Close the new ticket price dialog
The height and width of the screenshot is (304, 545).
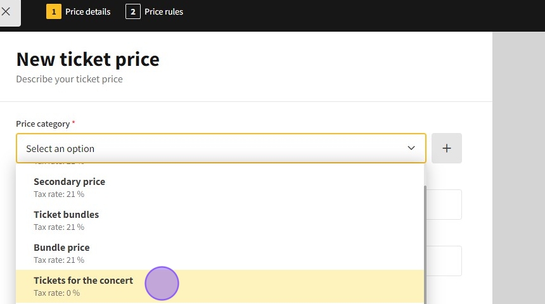tap(6, 12)
